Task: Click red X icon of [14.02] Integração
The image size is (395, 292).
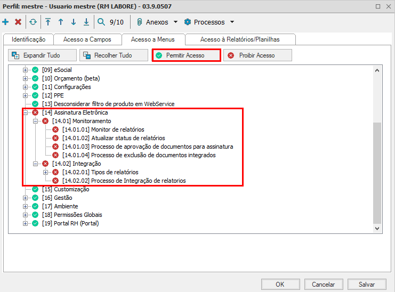Action: pyautogui.click(x=45, y=164)
